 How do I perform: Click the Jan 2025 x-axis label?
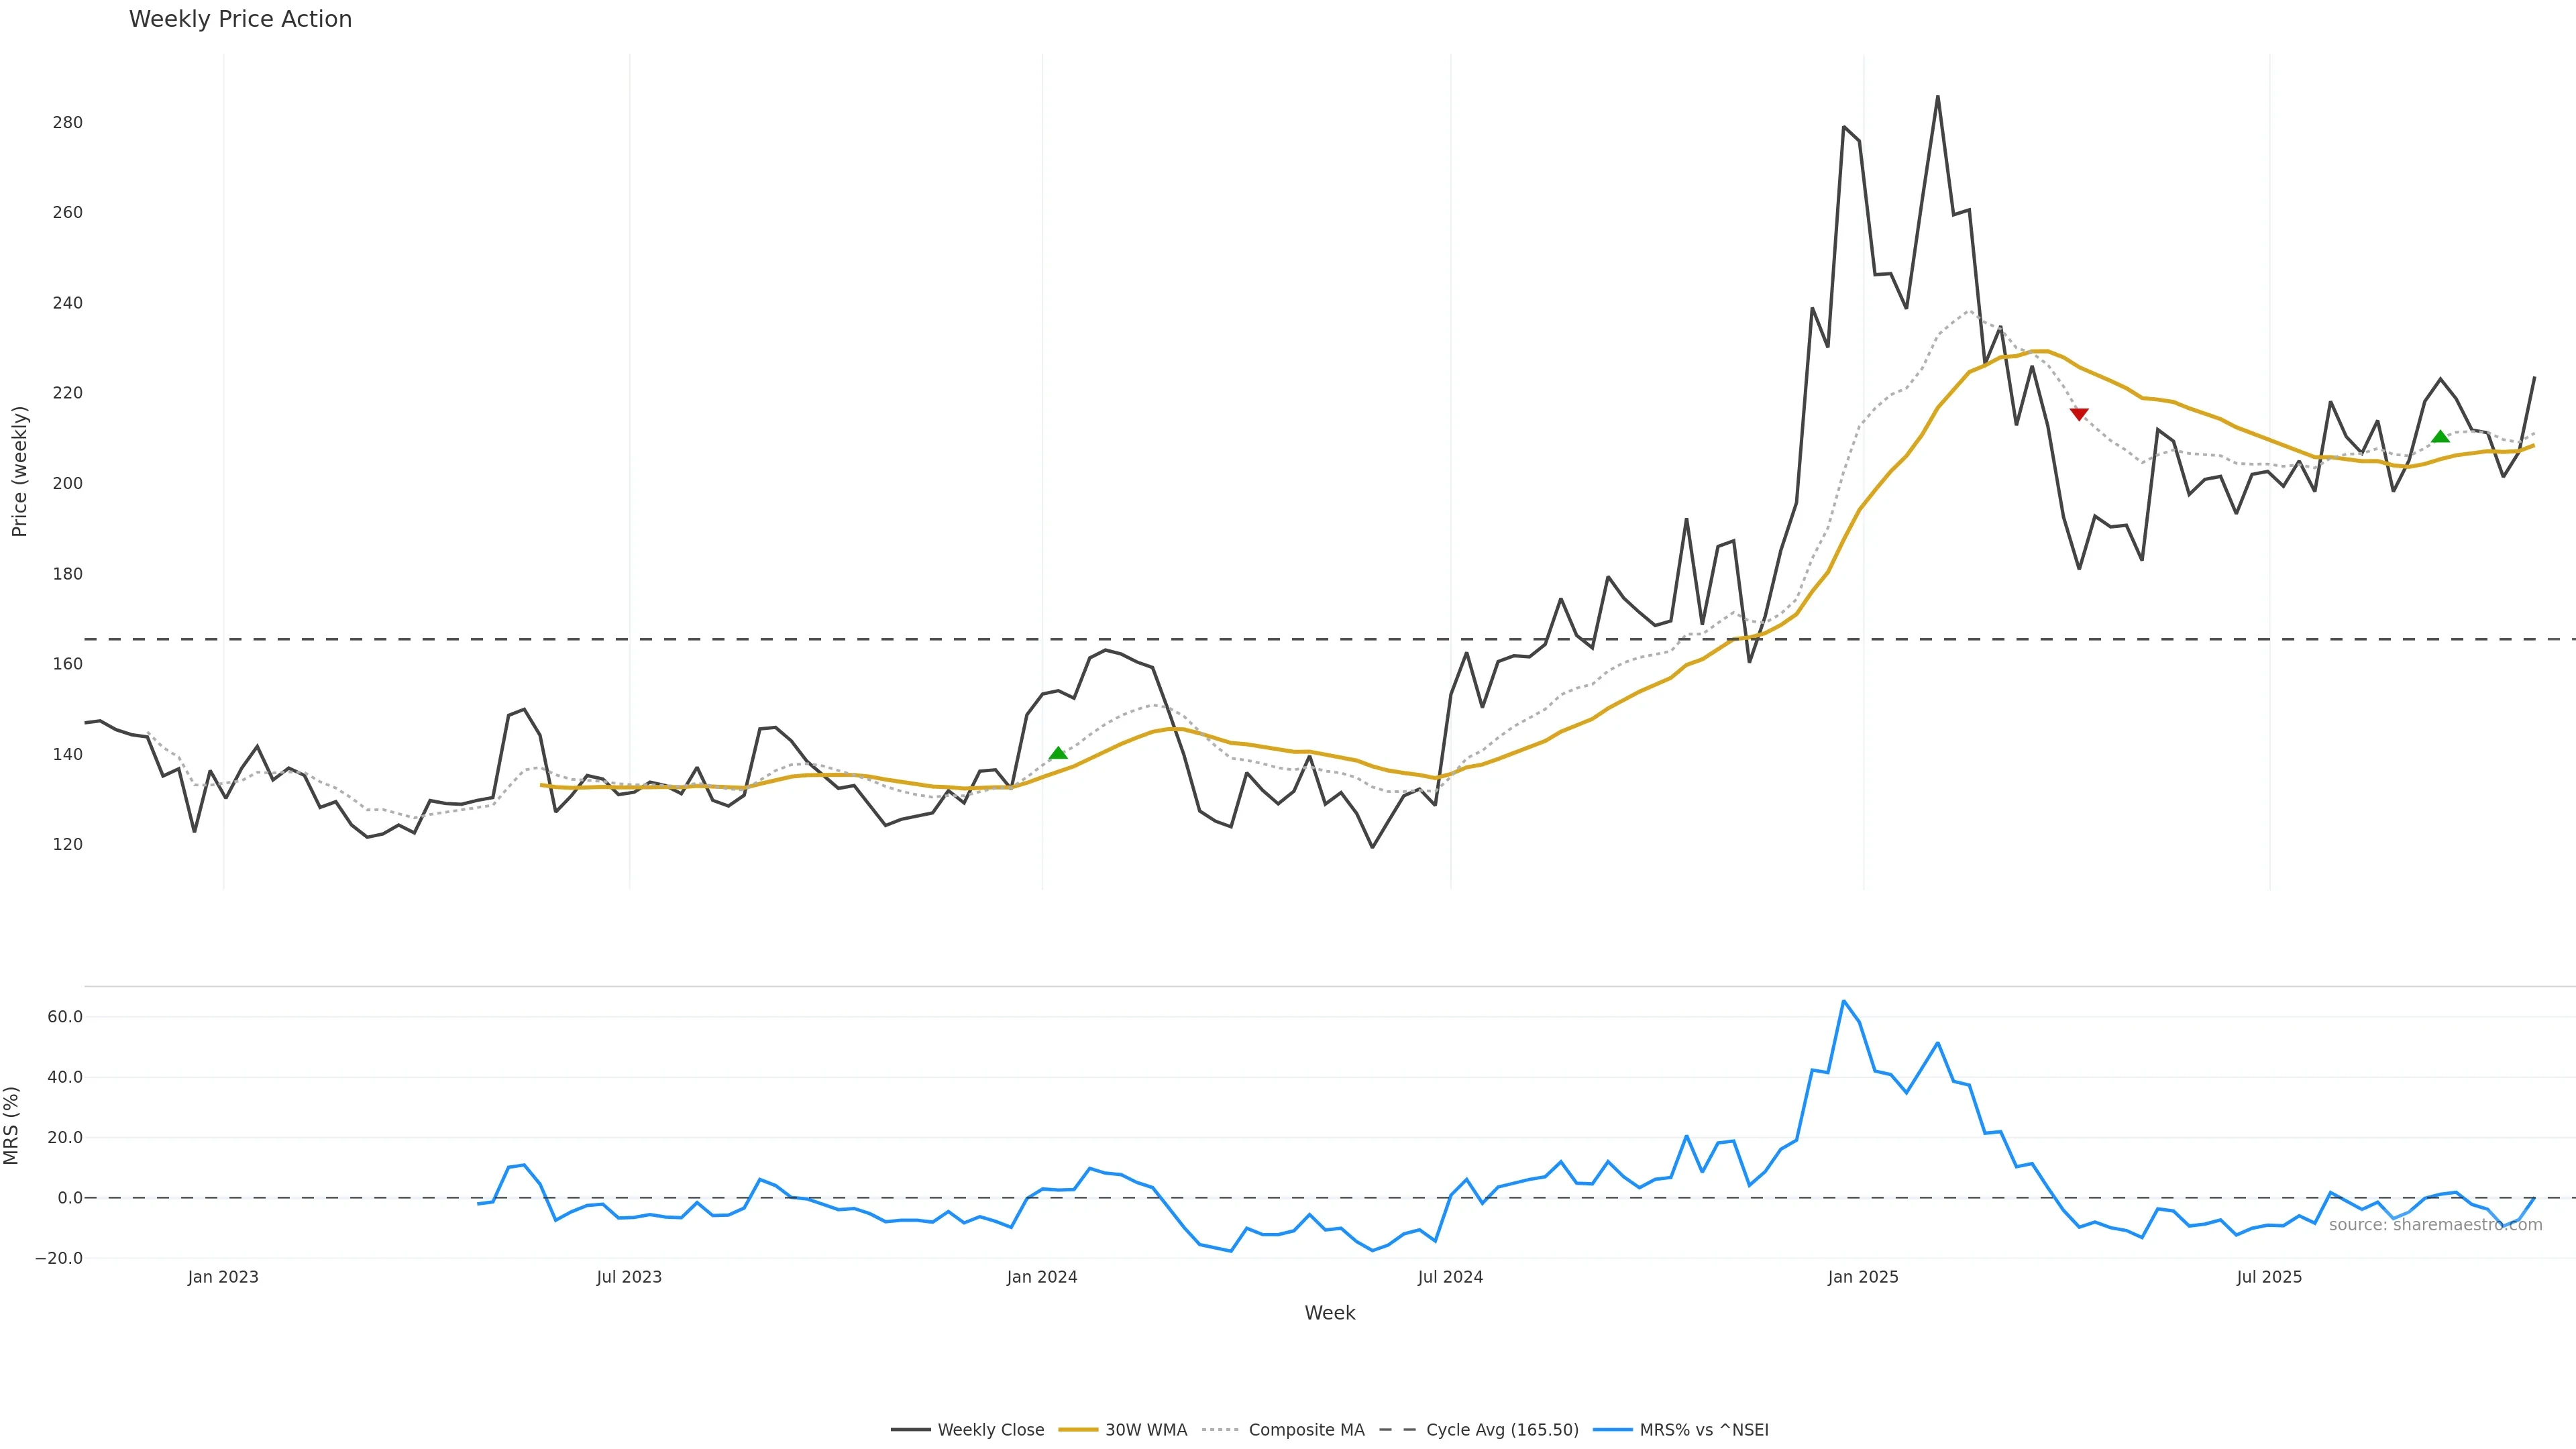point(1862,1277)
